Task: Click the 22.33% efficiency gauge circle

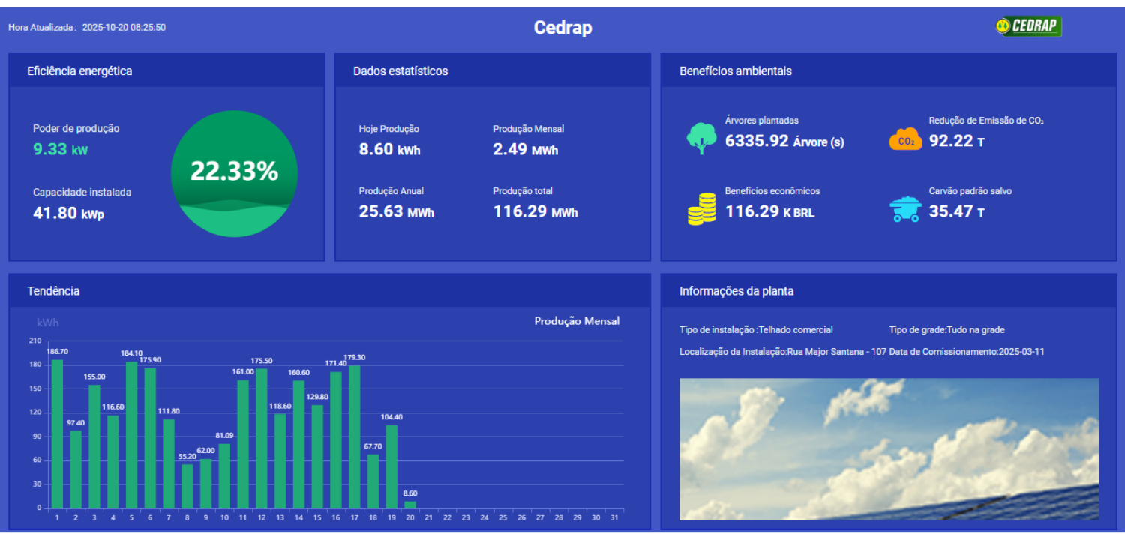Action: tap(234, 173)
